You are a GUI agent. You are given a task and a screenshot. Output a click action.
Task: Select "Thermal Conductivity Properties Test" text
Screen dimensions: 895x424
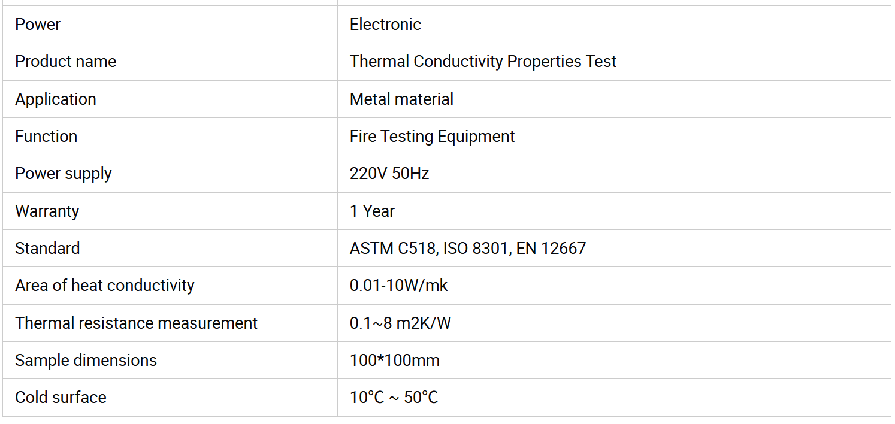(483, 62)
